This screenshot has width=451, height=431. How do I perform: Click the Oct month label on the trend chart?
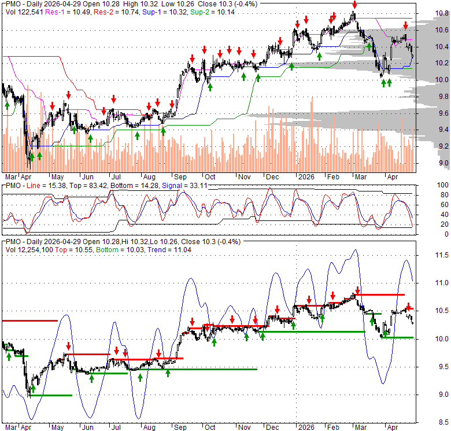(x=210, y=428)
